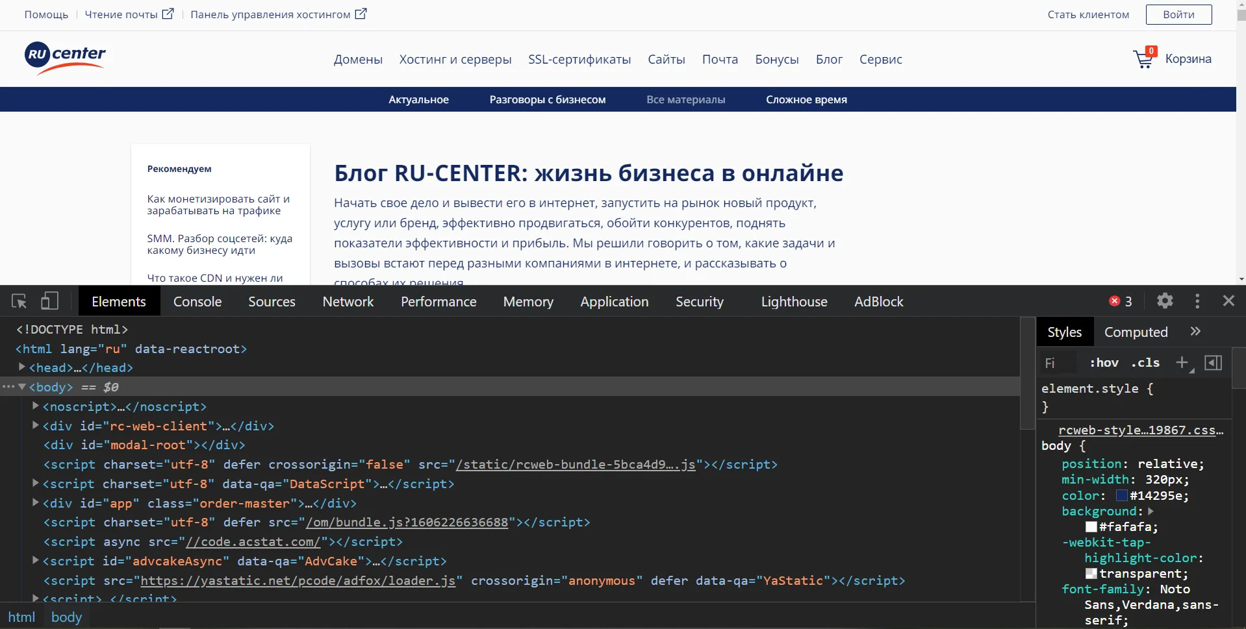This screenshot has height=629, width=1246.
Task: Open article Как монетизировать сайт
Action: pyautogui.click(x=218, y=204)
